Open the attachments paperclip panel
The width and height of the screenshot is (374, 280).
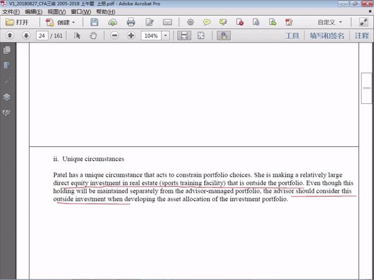[7, 81]
